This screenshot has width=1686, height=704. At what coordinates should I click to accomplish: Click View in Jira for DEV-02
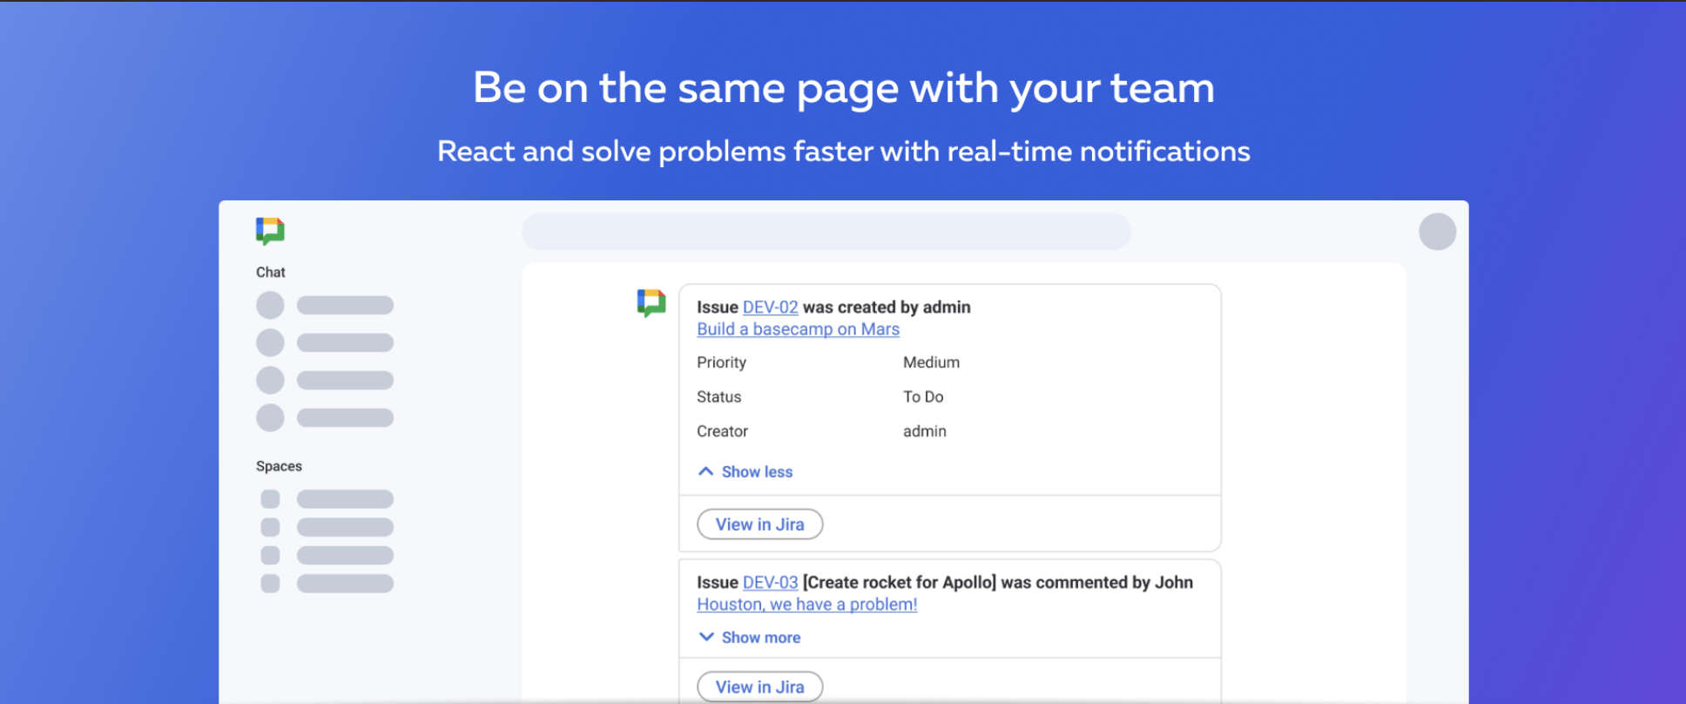click(759, 525)
